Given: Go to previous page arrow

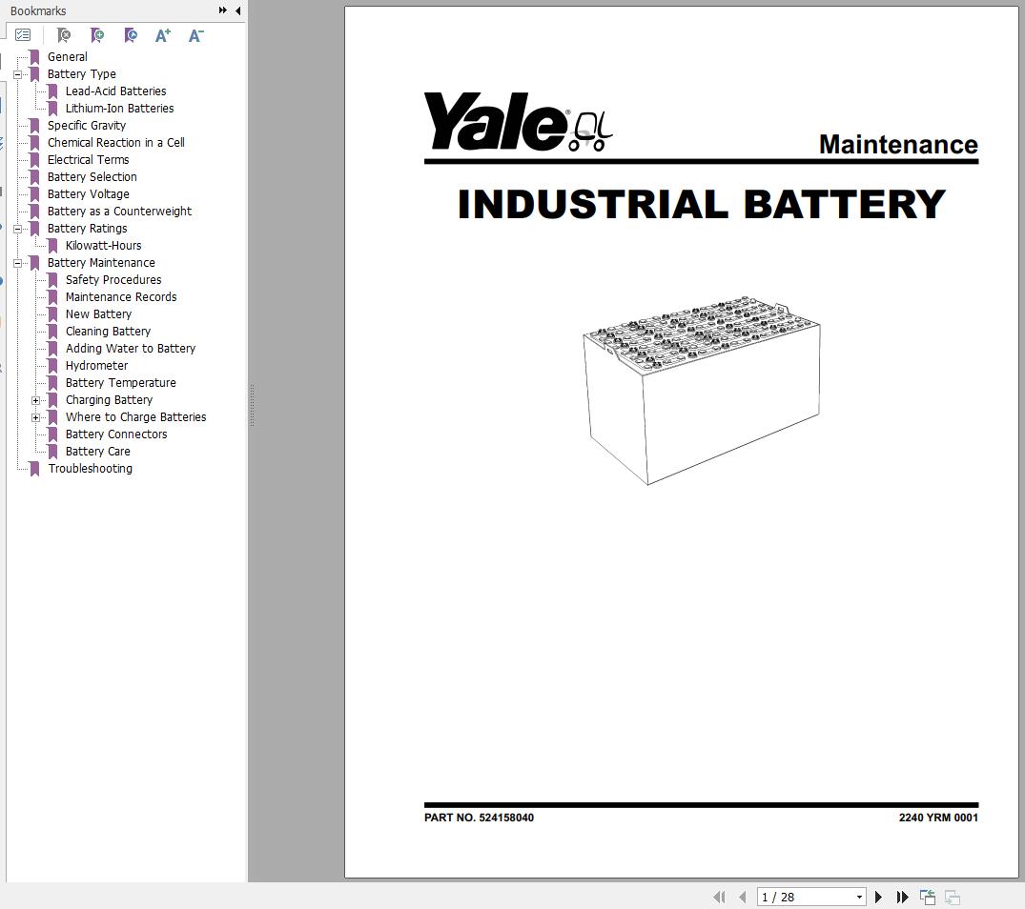Looking at the screenshot, I should tap(742, 898).
